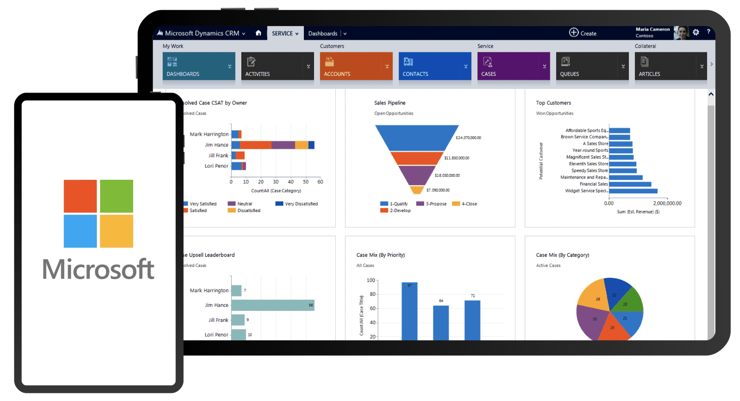Click the dashboard scrollbar up arrow
Viewport: 740px width, 401px height.
[711, 94]
